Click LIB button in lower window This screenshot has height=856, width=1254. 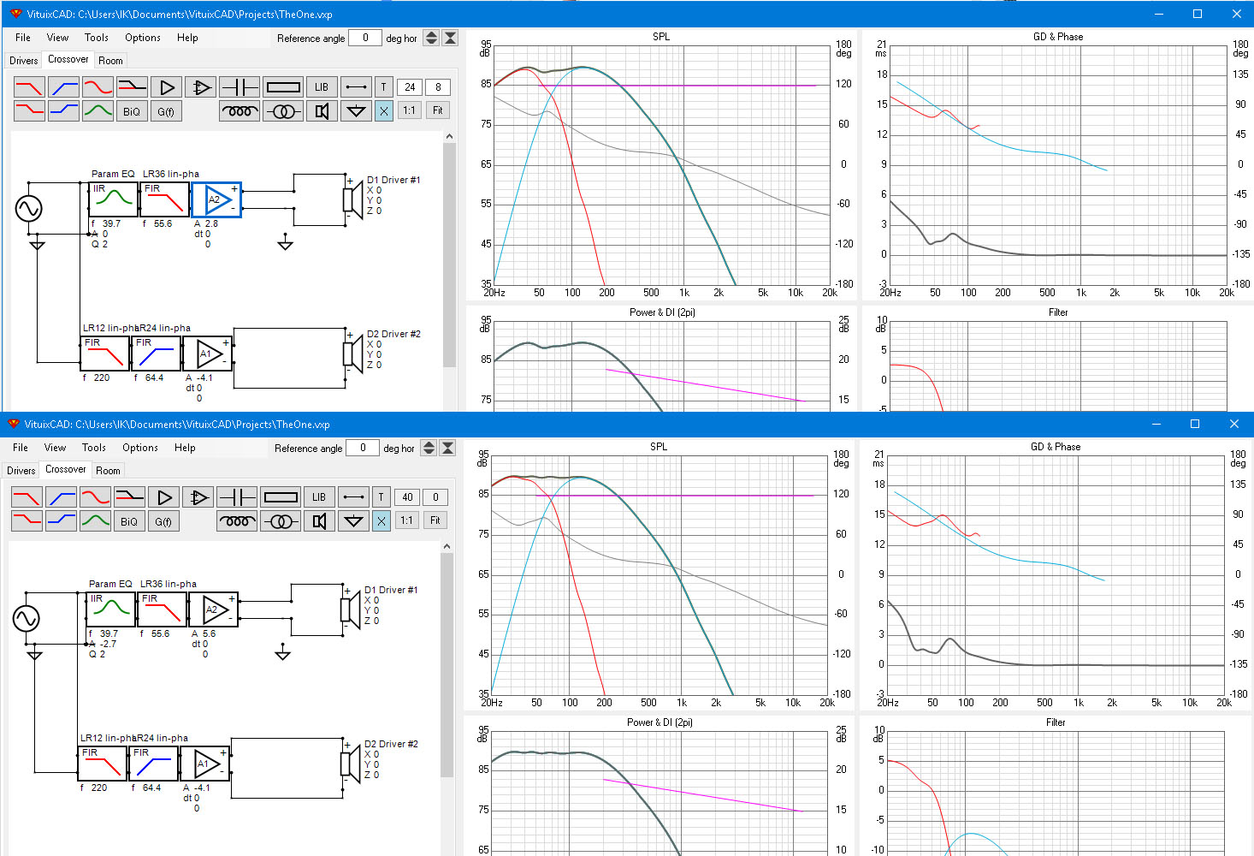[319, 496]
